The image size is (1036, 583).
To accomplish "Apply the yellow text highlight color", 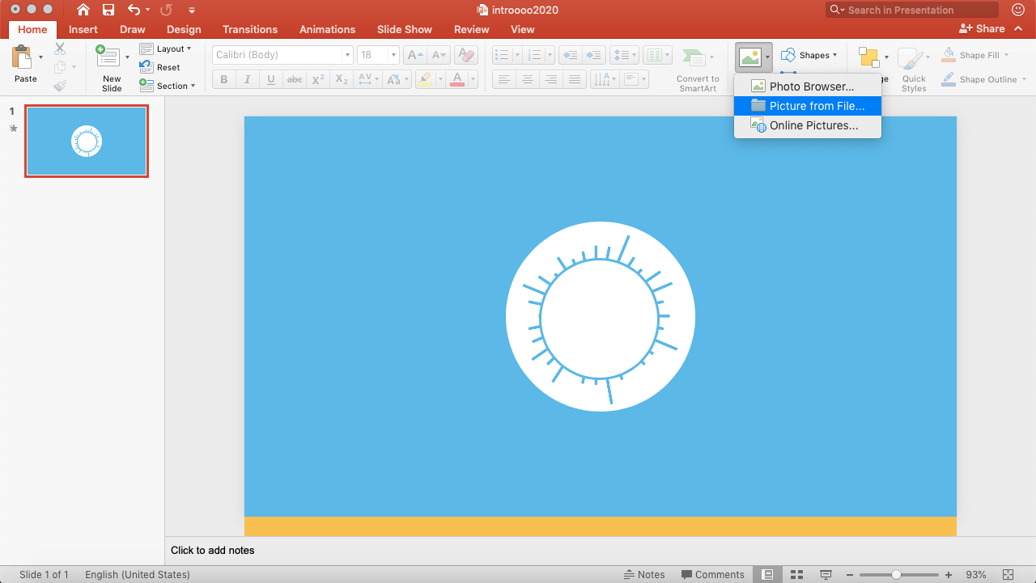I will pyautogui.click(x=424, y=79).
